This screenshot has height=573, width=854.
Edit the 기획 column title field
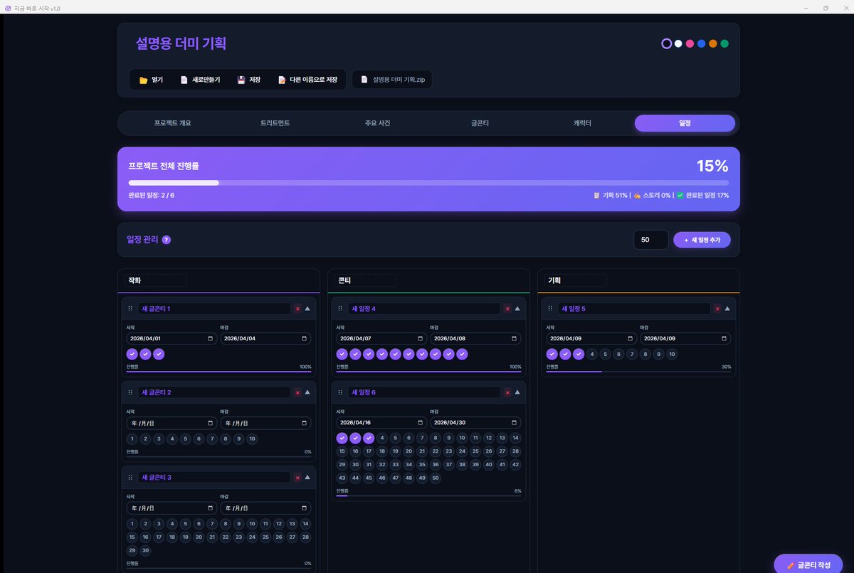pos(576,280)
